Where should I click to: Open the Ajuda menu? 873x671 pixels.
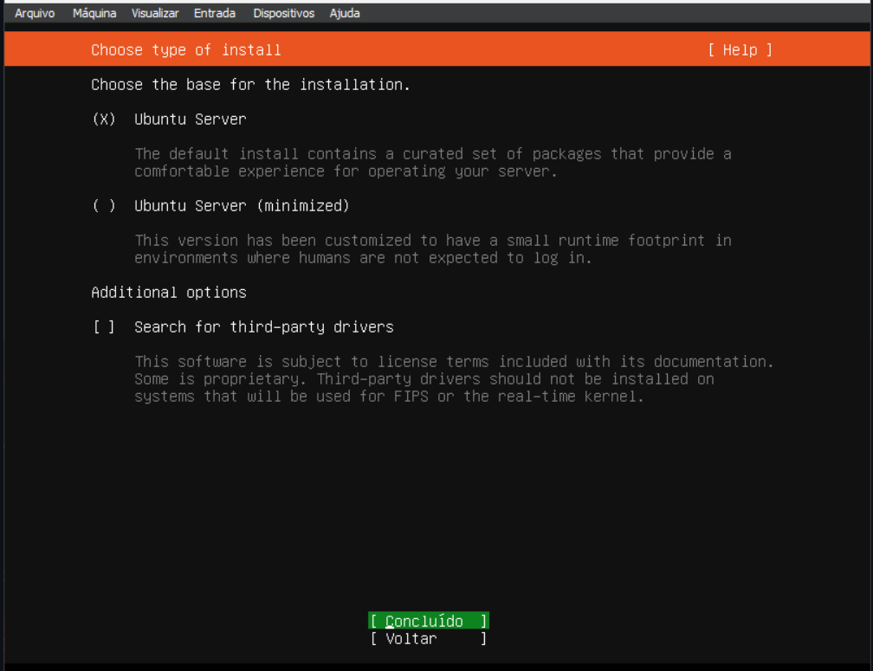343,13
